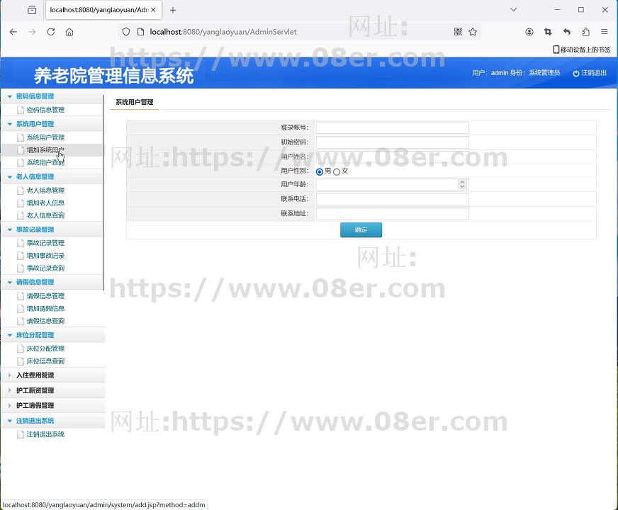Open 老人信息查询 in the sidebar
This screenshot has width=618, height=510.
coord(45,216)
